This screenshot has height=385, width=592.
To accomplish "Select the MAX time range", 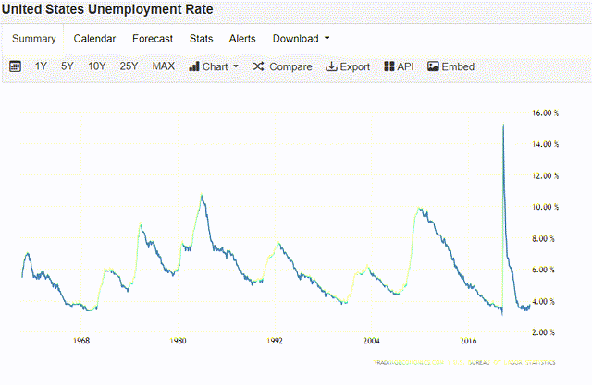I will tap(164, 66).
